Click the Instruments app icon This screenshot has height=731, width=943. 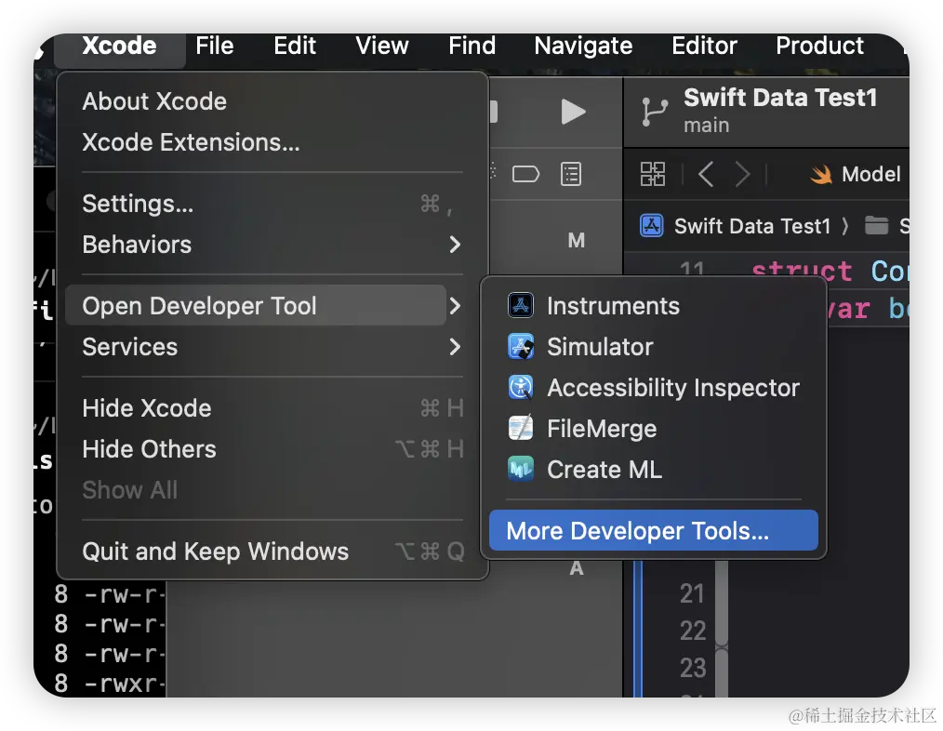pyautogui.click(x=520, y=305)
